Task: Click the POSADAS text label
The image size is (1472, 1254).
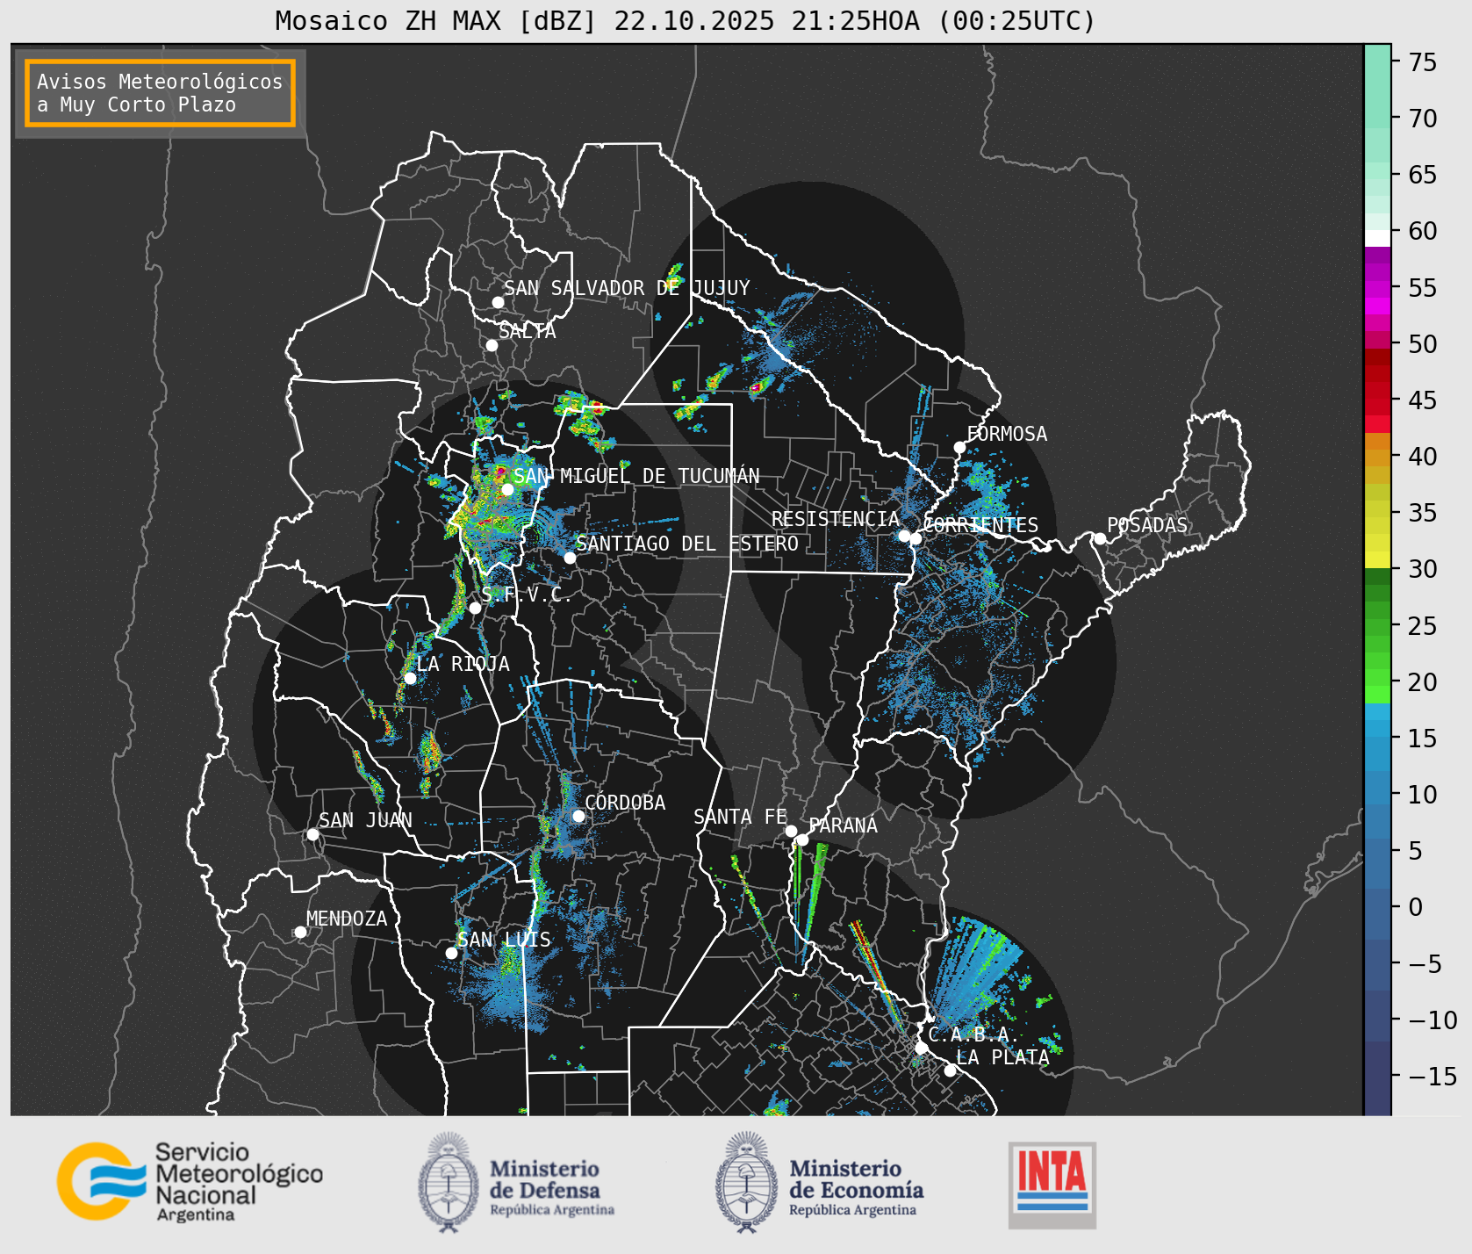Action: [1147, 525]
